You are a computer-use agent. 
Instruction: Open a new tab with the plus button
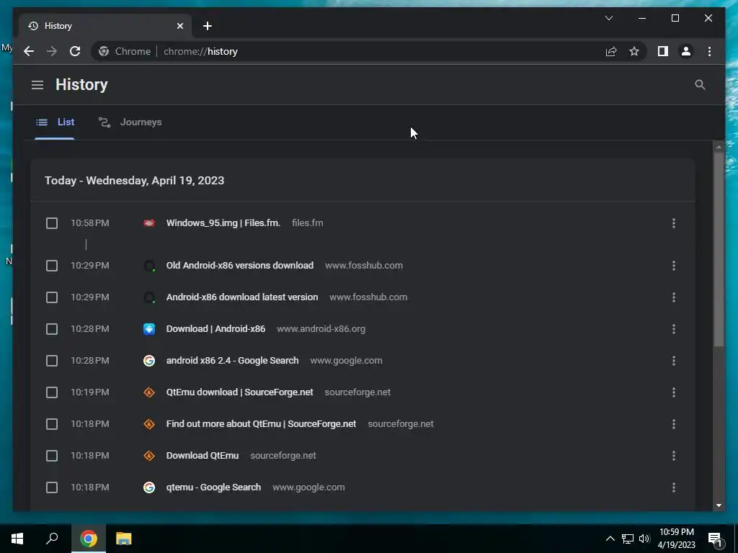point(208,26)
